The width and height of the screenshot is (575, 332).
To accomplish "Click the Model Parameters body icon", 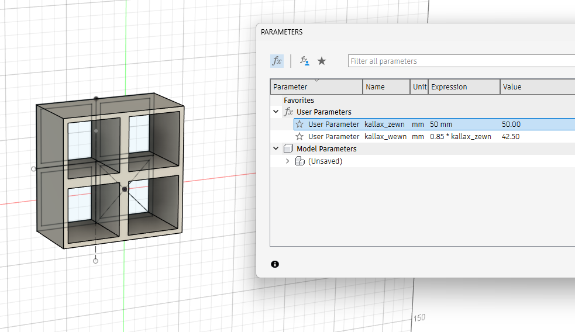I will (288, 148).
